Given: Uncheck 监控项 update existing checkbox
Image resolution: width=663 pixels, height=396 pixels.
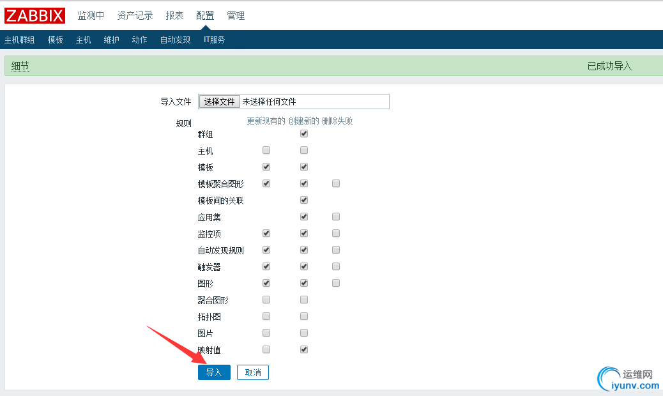Looking at the screenshot, I should (266, 233).
